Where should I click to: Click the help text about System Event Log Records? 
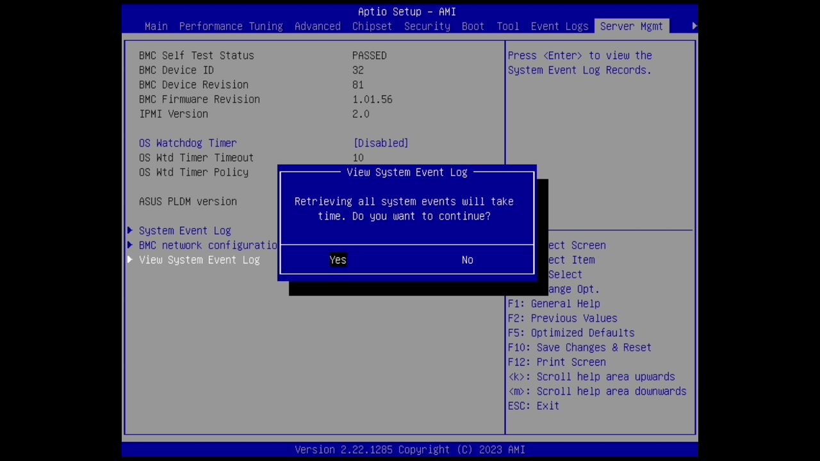pos(580,63)
